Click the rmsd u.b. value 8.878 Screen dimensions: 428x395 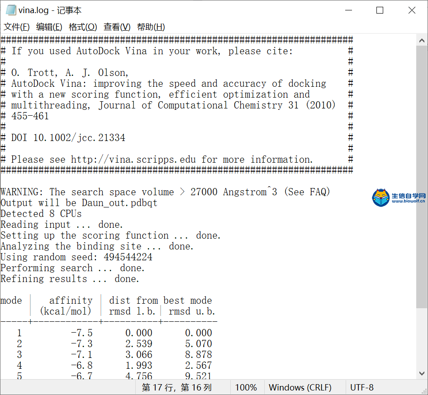pyautogui.click(x=199, y=355)
